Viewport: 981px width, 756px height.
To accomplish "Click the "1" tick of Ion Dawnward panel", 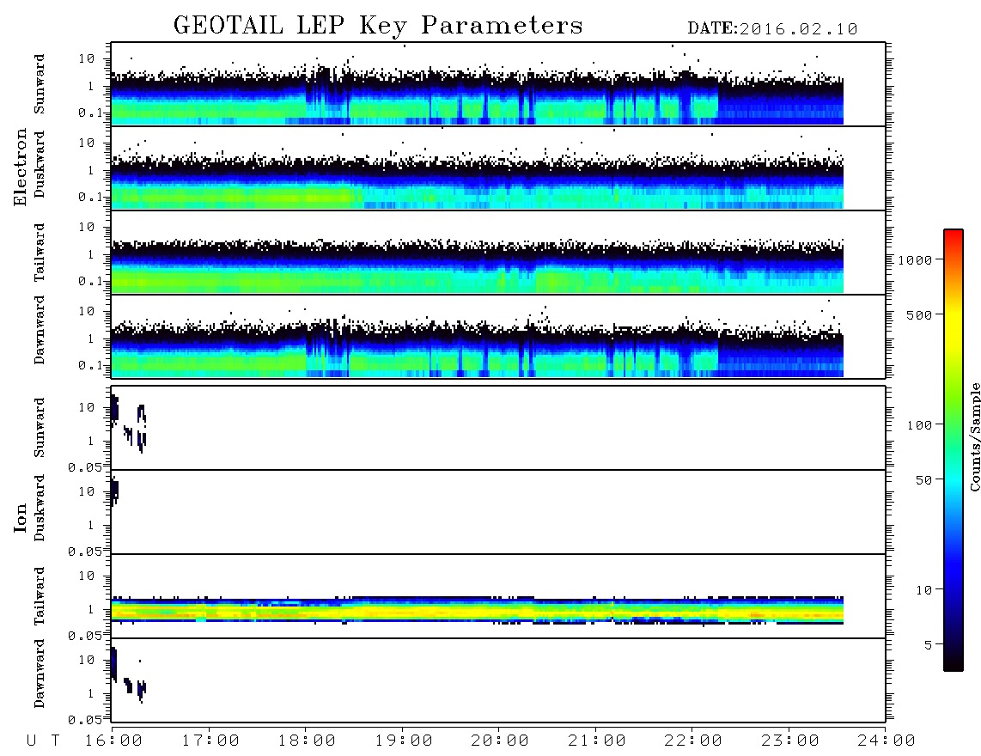I will click(91, 693).
